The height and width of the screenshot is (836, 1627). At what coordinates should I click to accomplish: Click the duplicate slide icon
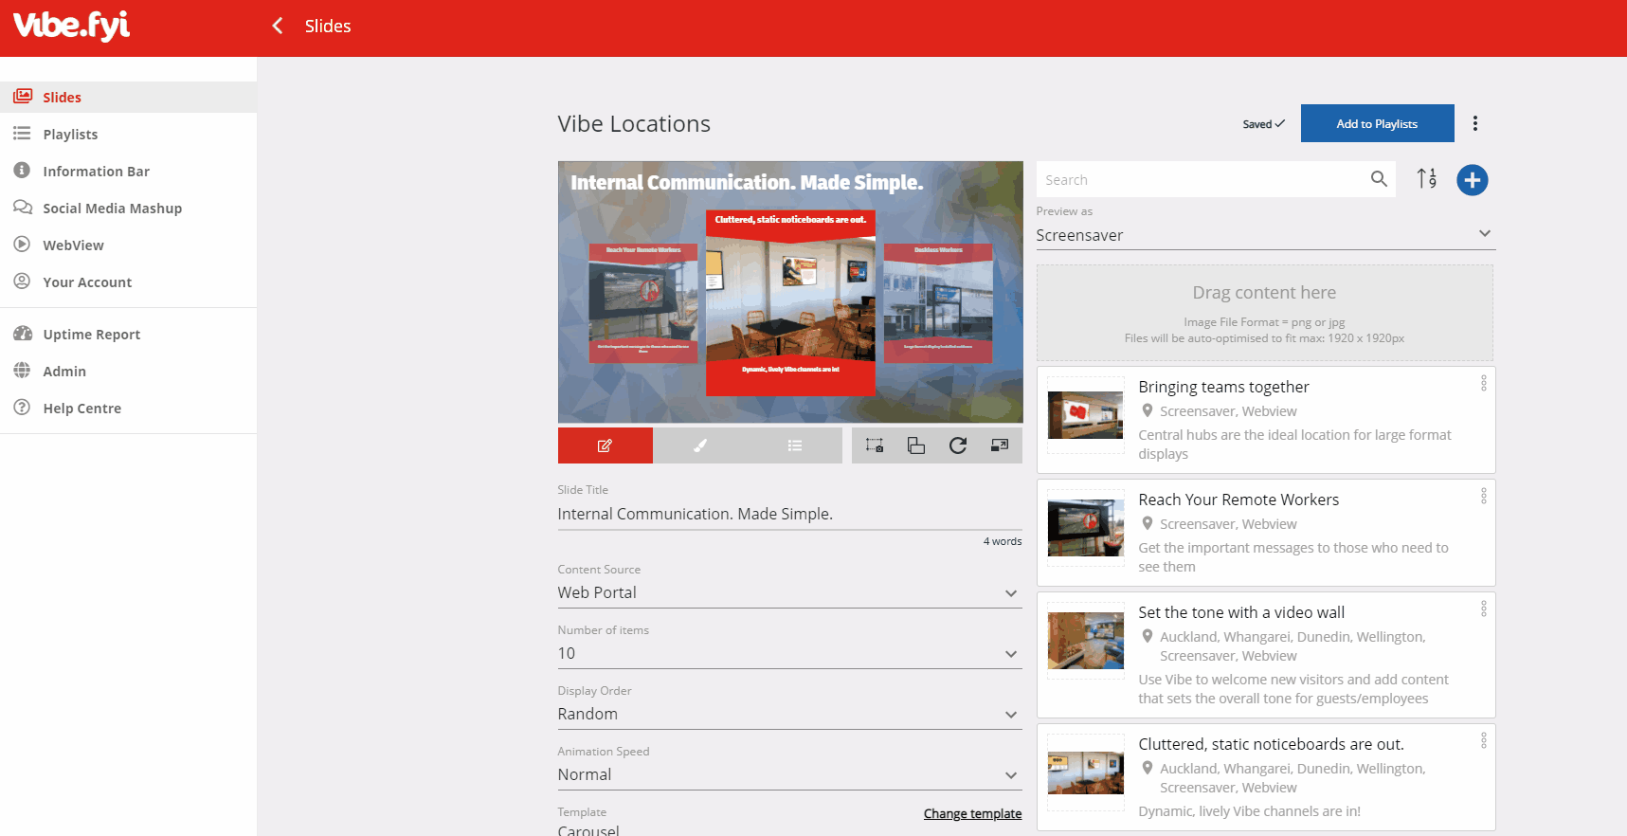pyautogui.click(x=916, y=445)
